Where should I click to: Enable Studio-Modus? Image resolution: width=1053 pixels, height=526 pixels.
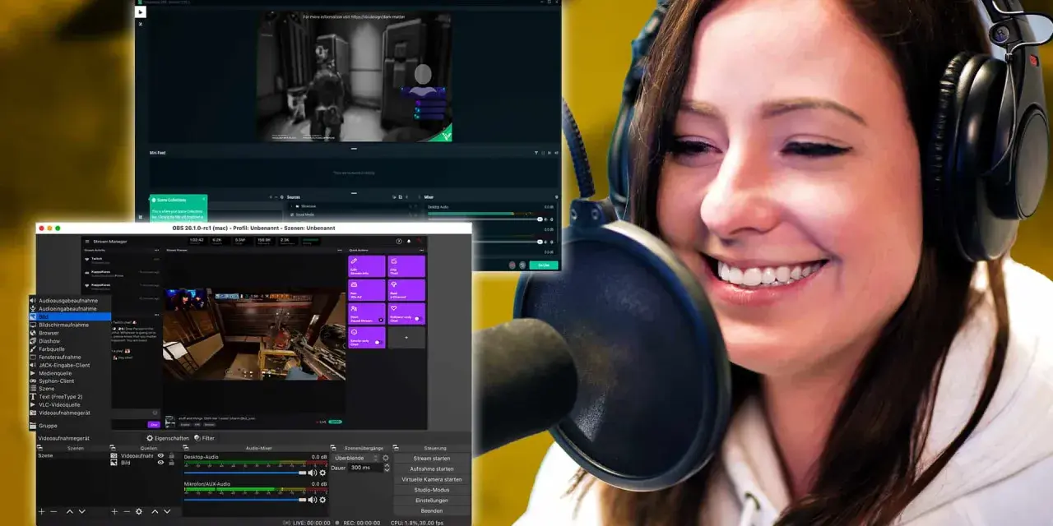pyautogui.click(x=432, y=490)
